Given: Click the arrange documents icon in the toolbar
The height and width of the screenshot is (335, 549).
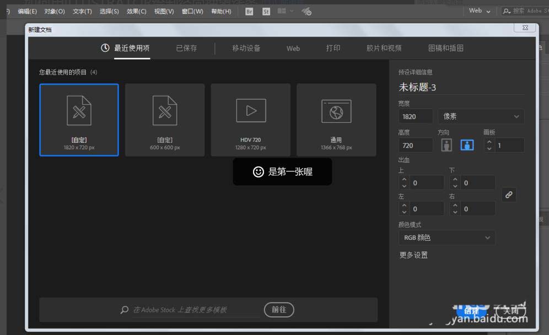Looking at the screenshot, I should pyautogui.click(x=282, y=11).
